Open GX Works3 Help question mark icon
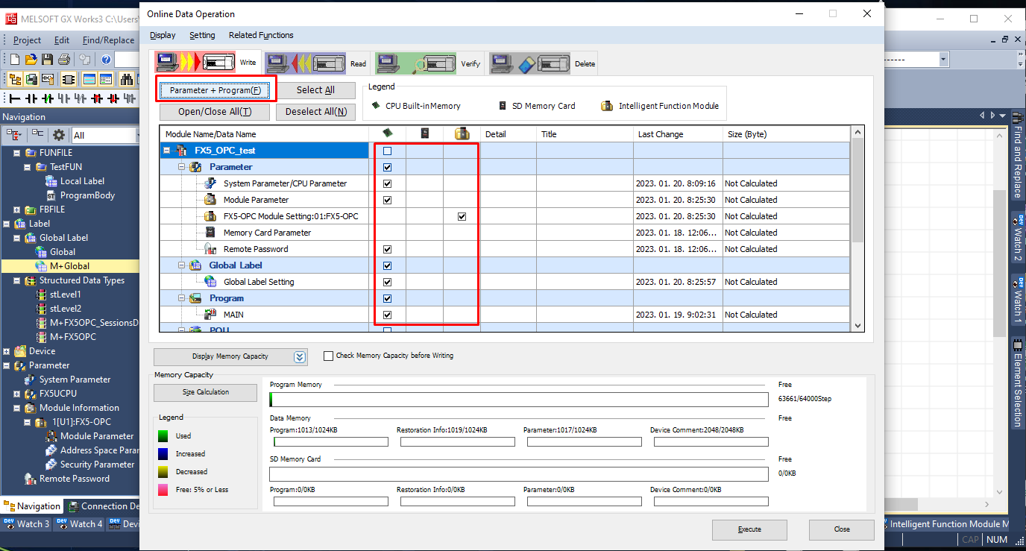This screenshot has height=551, width=1026. pos(107,60)
